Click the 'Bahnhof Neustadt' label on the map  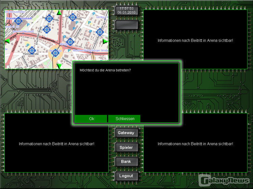(23, 31)
